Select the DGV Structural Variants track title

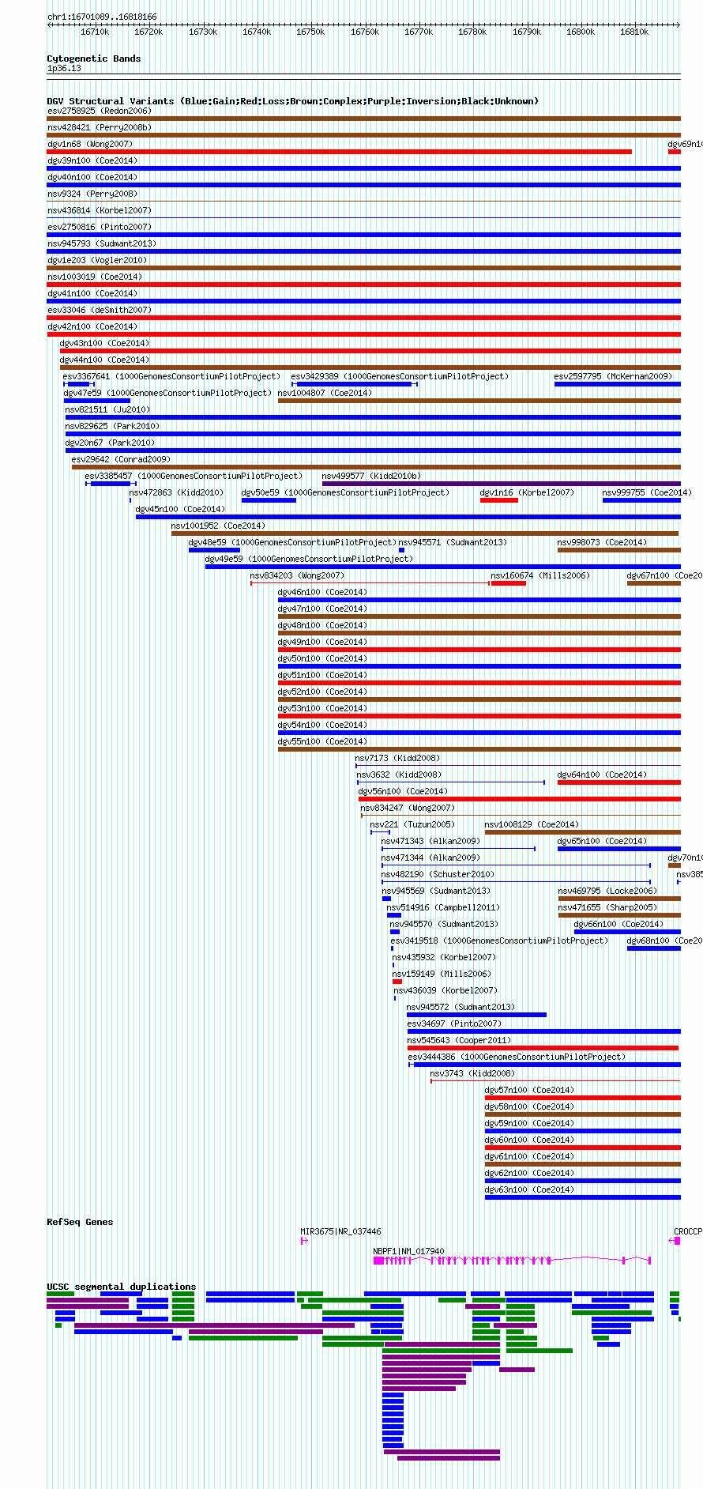(293, 101)
